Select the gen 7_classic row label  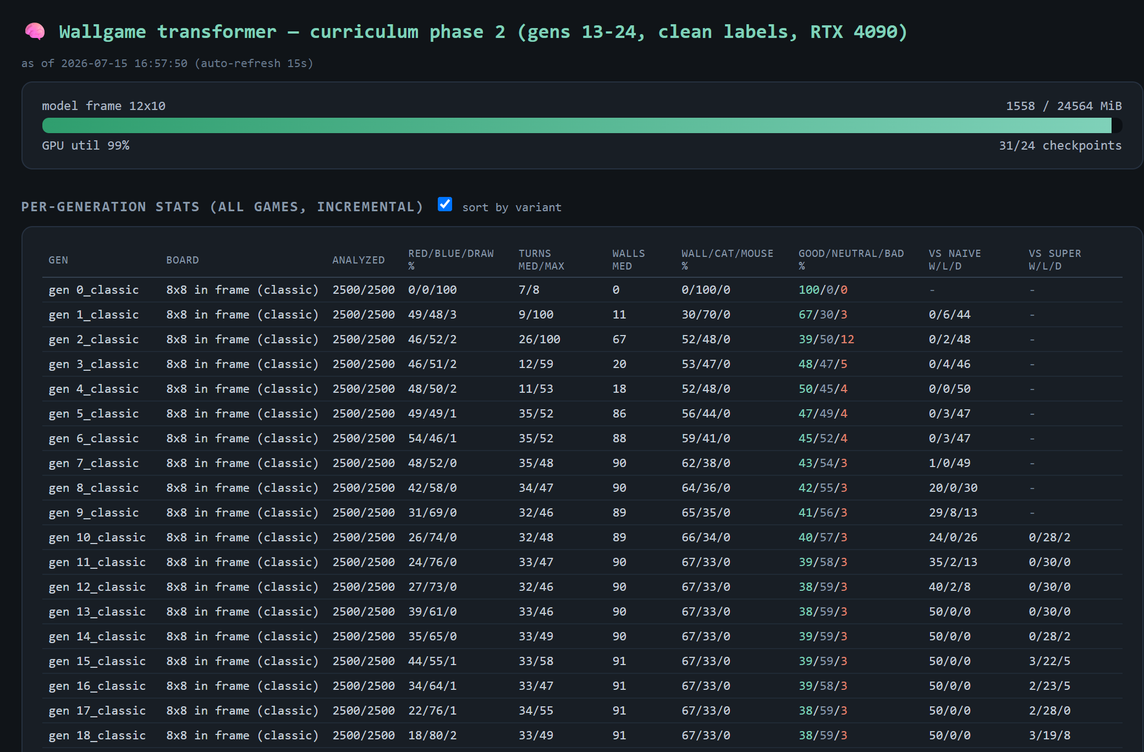(x=94, y=463)
